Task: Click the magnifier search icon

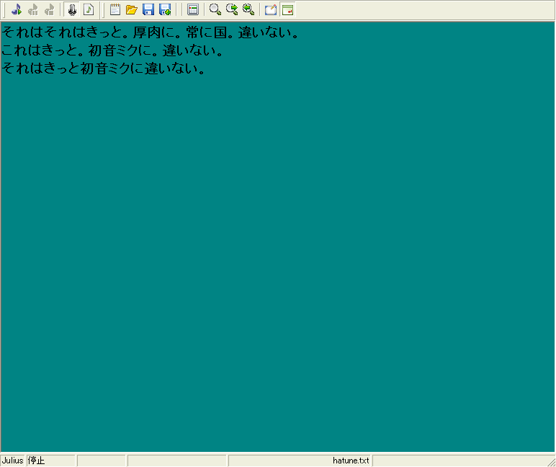Action: tap(215, 9)
